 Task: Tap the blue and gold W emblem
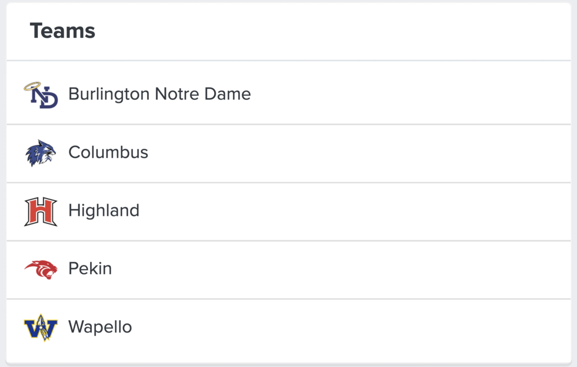coord(41,328)
